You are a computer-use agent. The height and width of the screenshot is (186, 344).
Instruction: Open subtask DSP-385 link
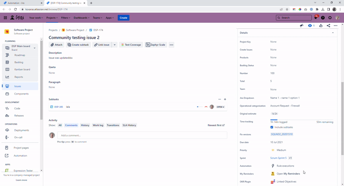[58, 107]
